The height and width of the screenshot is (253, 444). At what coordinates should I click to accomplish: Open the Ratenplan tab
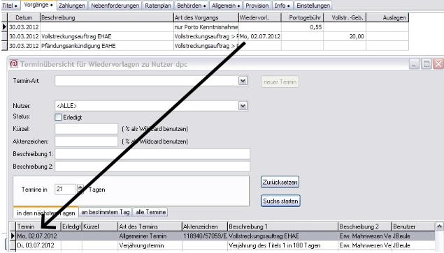point(158,6)
